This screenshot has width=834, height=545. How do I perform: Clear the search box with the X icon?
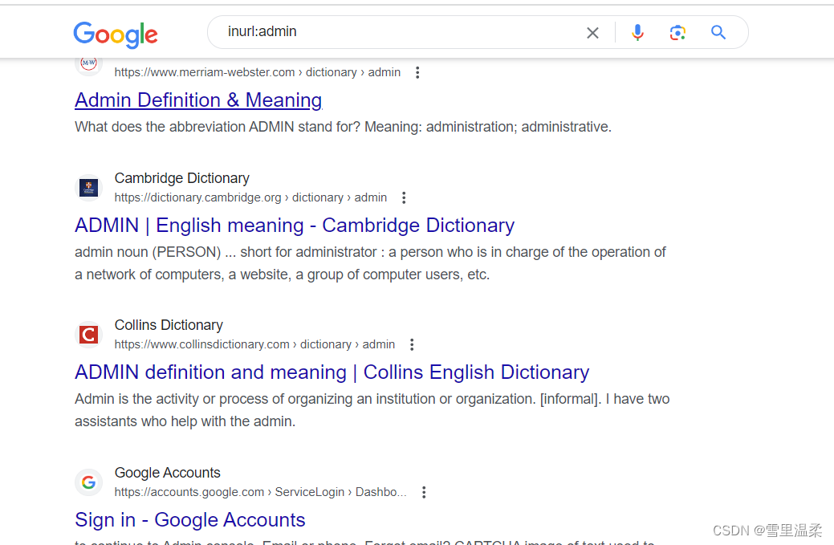click(592, 32)
